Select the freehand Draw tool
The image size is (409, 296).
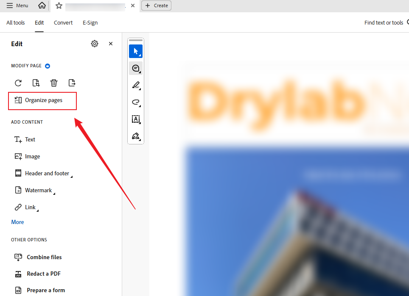pos(135,102)
